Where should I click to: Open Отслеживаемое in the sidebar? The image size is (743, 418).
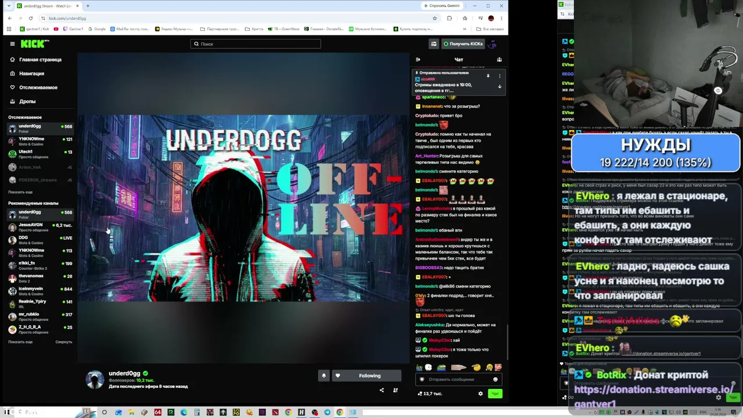coord(34,88)
